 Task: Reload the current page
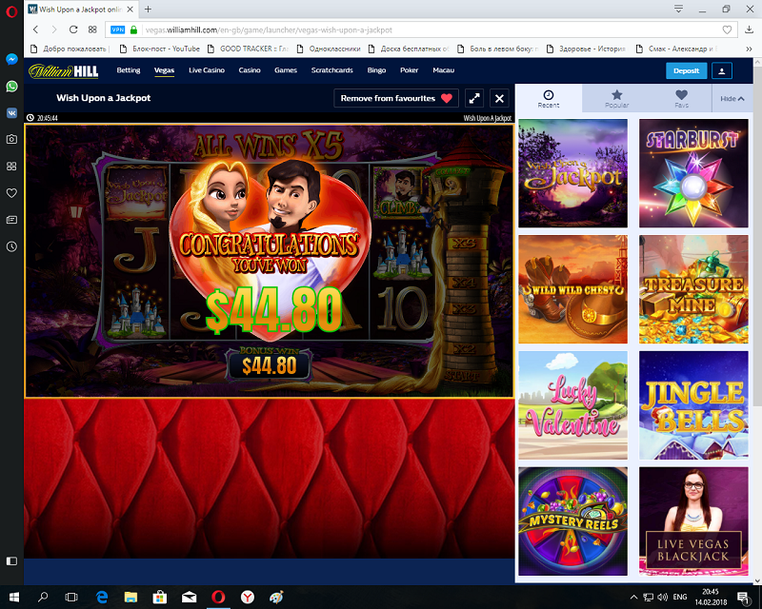[x=73, y=29]
